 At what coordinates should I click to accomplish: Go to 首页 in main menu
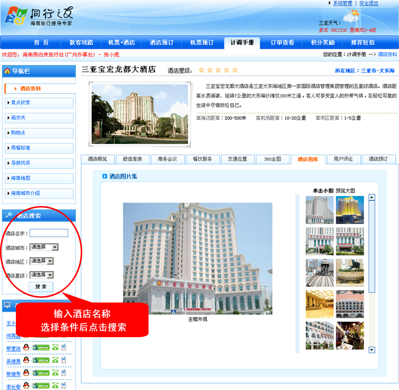point(41,42)
